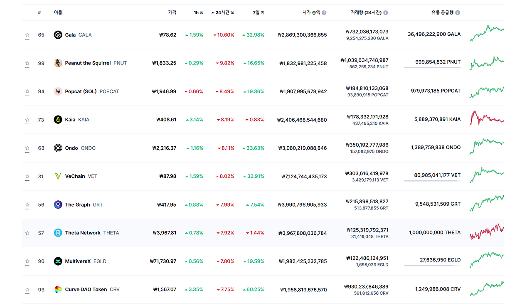Click the VeChain logo icon

[x=58, y=176]
